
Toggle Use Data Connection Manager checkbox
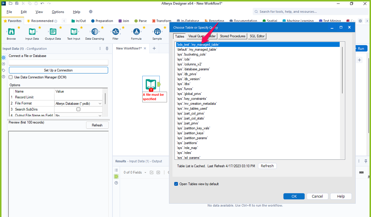pyautogui.click(x=11, y=77)
